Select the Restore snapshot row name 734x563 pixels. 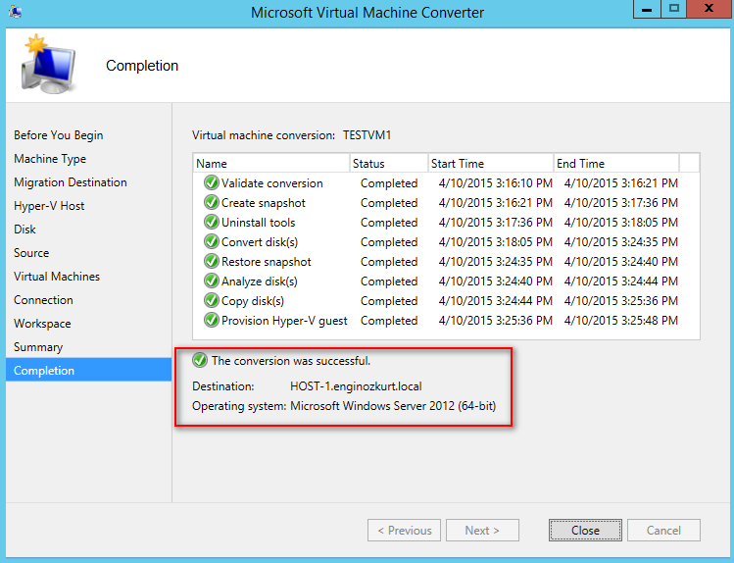point(266,262)
